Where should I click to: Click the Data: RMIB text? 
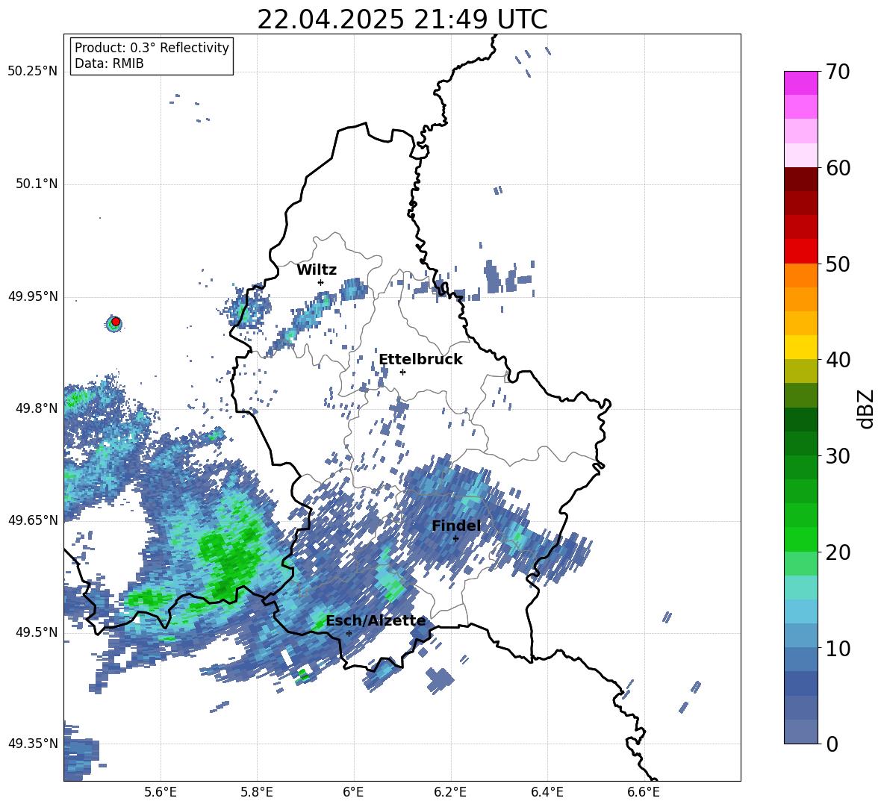pyautogui.click(x=109, y=63)
